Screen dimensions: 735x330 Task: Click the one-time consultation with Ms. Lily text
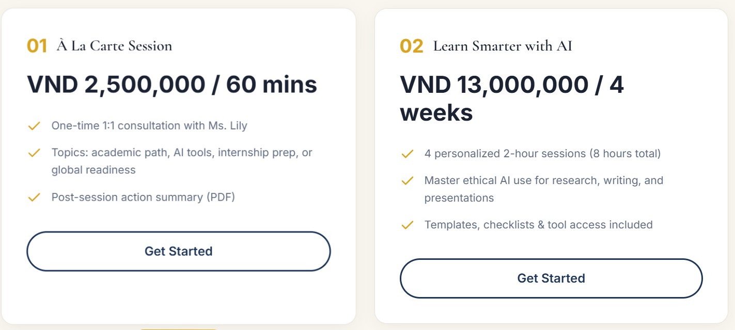click(149, 126)
